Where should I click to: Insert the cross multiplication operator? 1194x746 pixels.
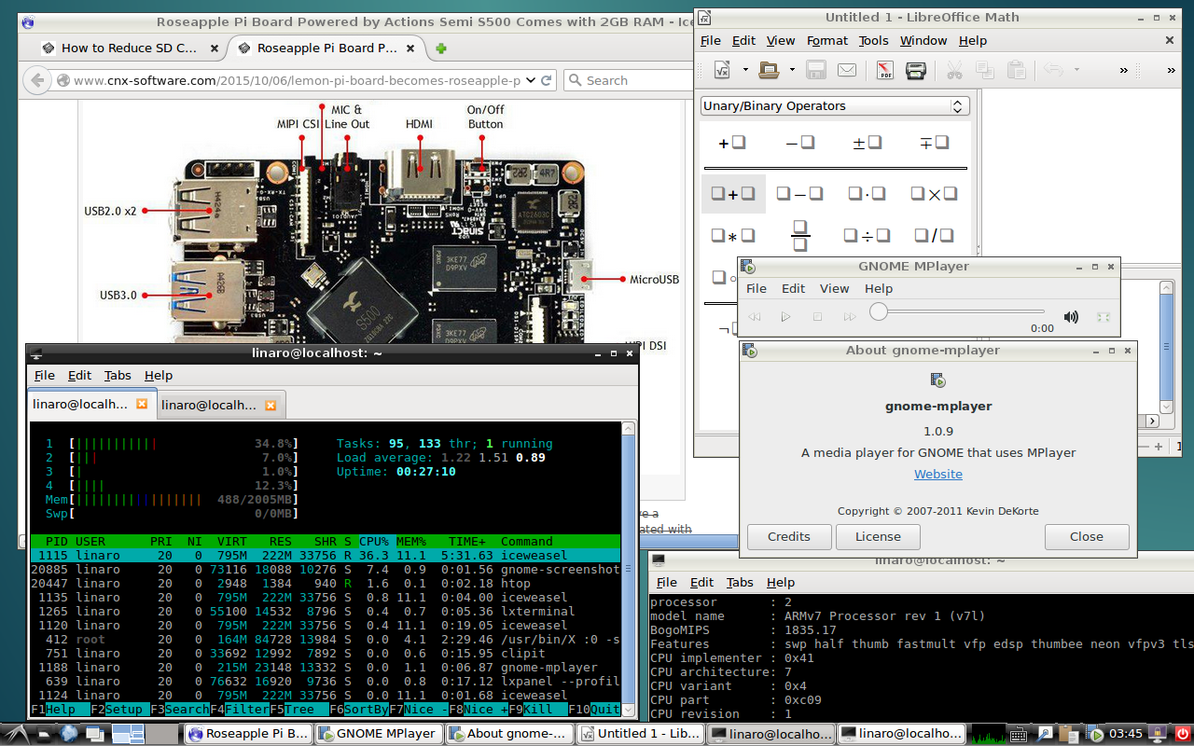[934, 194]
